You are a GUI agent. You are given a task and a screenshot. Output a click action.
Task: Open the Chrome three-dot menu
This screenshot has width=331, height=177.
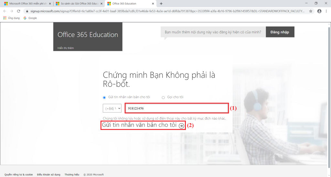click(x=326, y=11)
